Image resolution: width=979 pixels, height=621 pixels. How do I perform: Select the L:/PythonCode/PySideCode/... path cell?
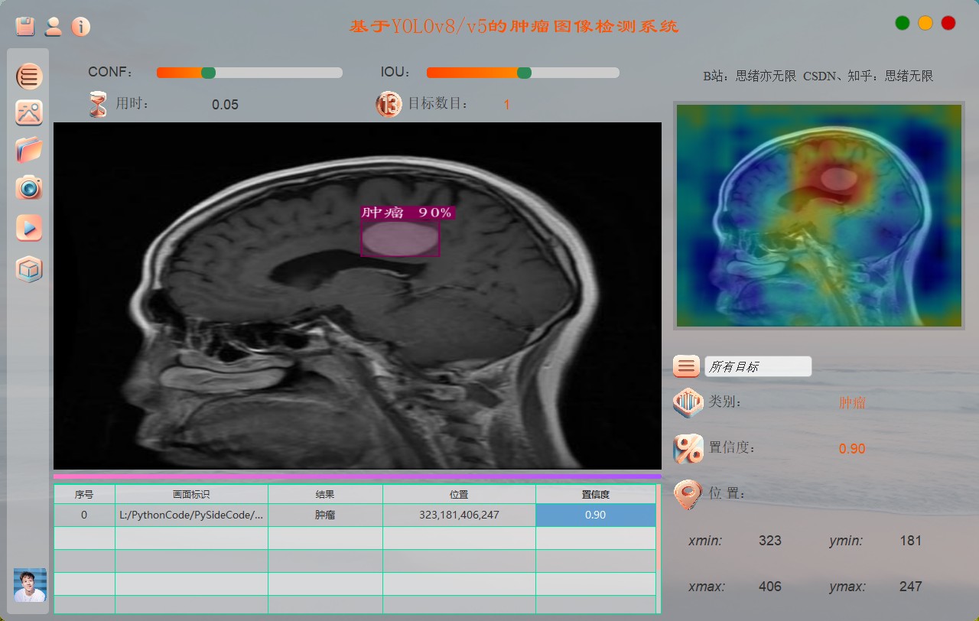(x=191, y=515)
